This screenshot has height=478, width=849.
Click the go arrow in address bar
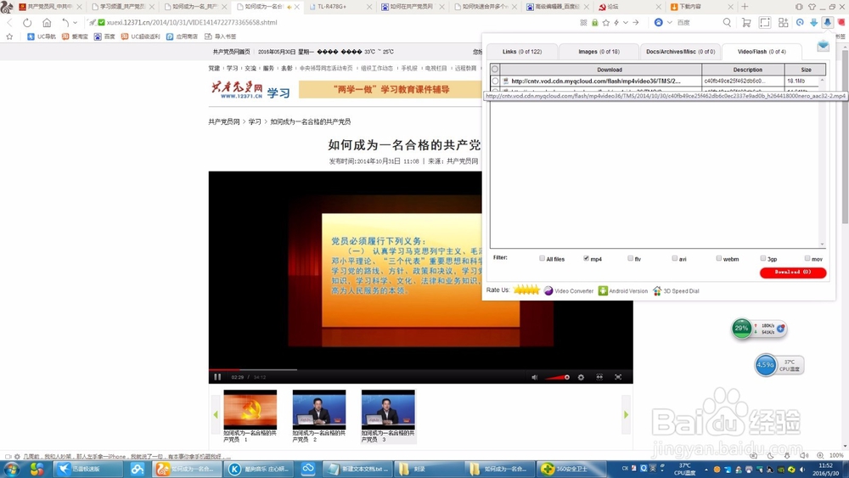pos(636,23)
